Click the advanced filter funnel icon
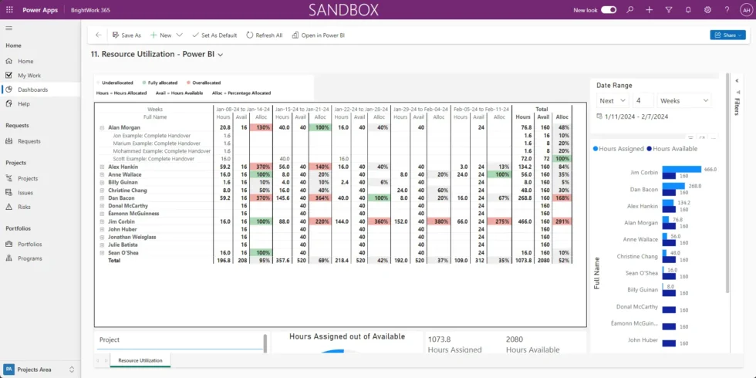756x378 pixels. coord(668,9)
